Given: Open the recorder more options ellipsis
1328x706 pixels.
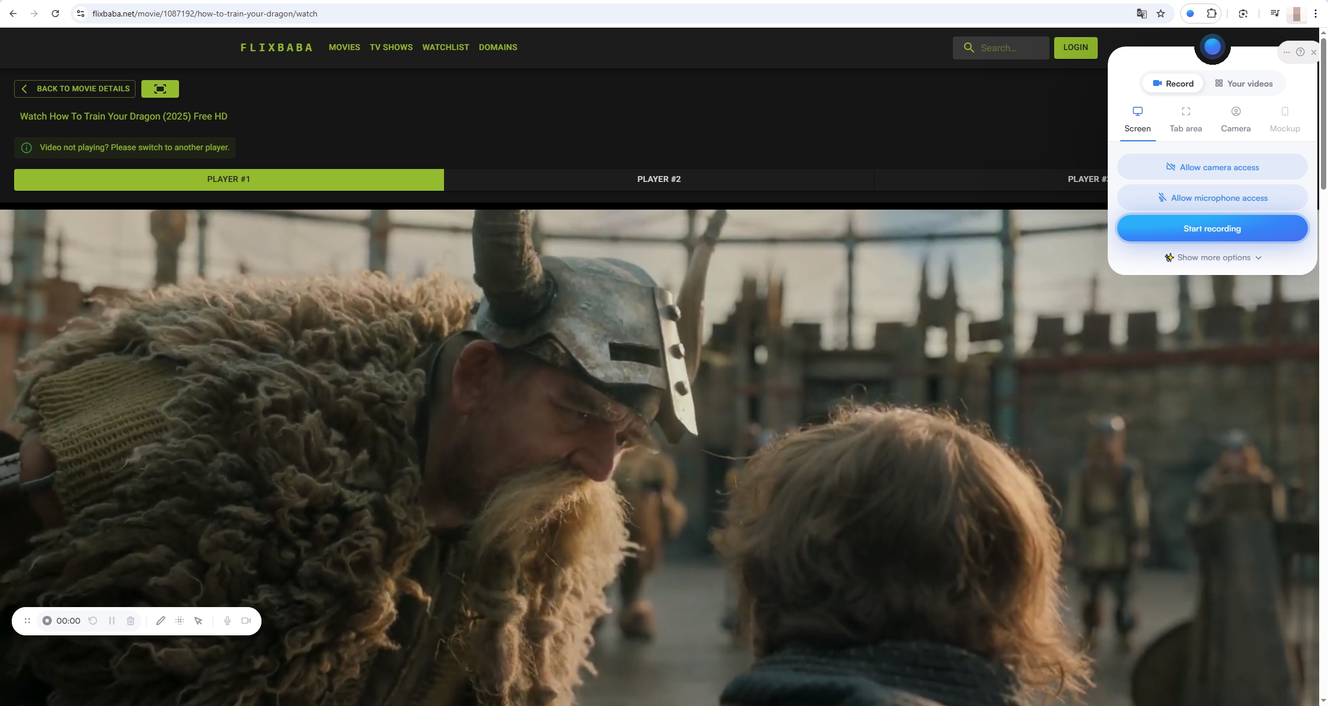Looking at the screenshot, I should point(1287,52).
